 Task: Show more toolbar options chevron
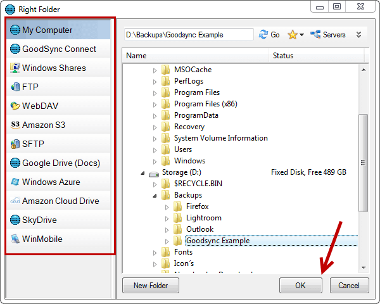(x=359, y=35)
